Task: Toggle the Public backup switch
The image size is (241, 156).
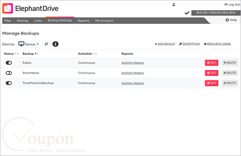Action: pyautogui.click(x=9, y=63)
